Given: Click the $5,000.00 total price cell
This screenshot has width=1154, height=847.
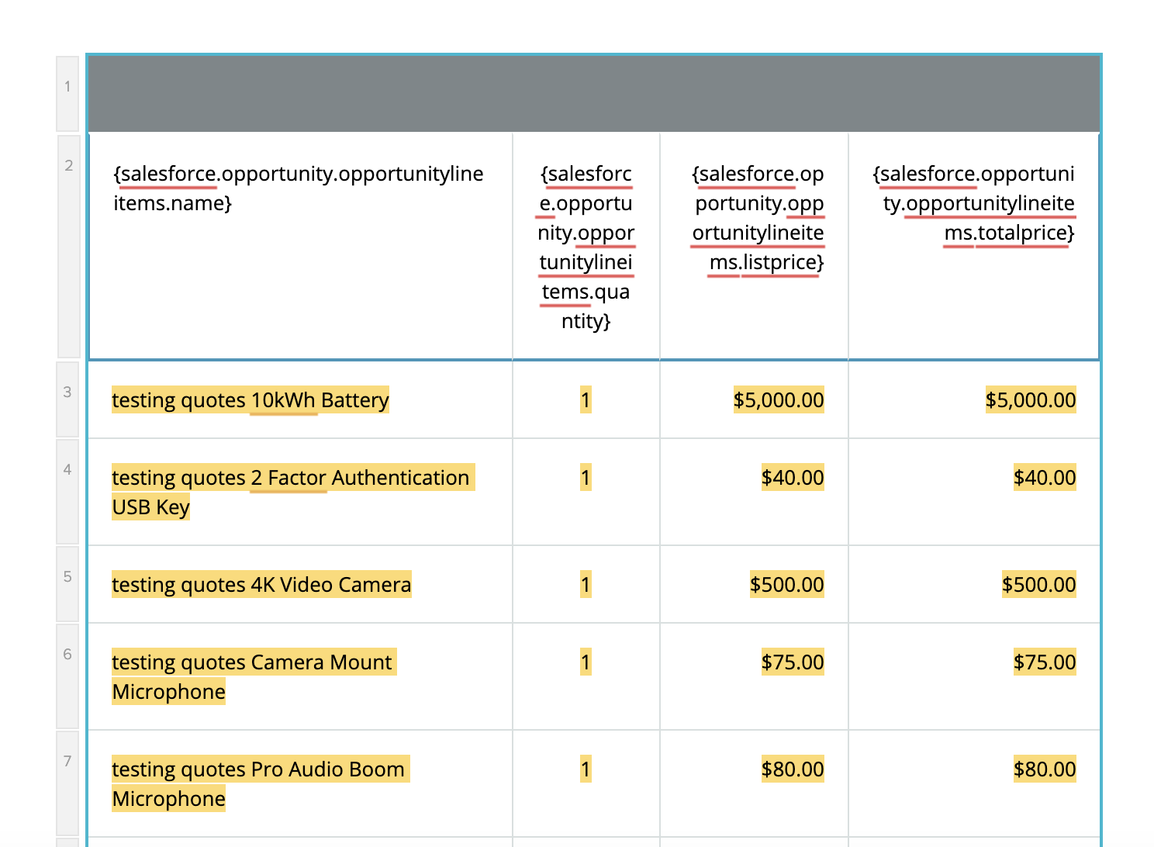Looking at the screenshot, I should pyautogui.click(x=974, y=399).
